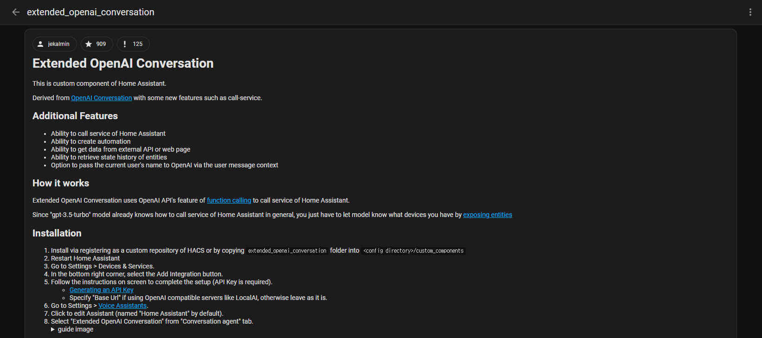Click the How it works heading
This screenshot has height=338, width=762.
click(61, 183)
